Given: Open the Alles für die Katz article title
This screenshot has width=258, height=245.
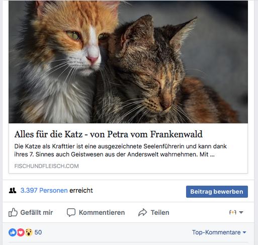Looking at the screenshot, I should 109,134.
